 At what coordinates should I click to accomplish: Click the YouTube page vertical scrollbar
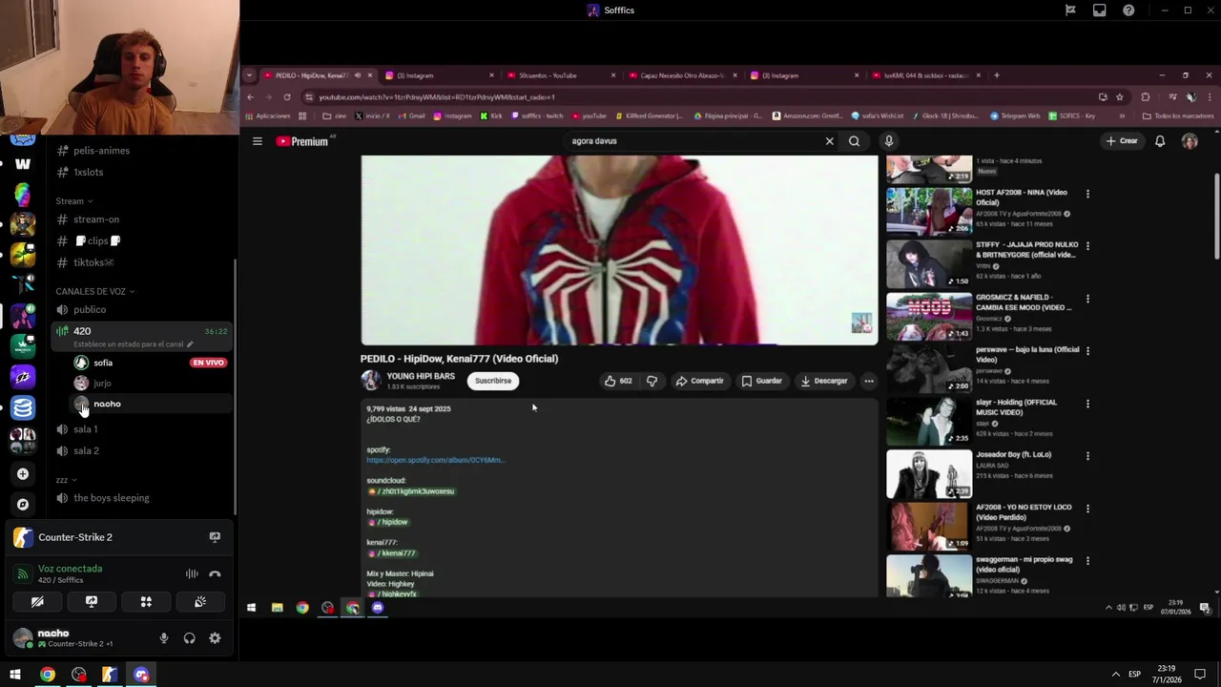tap(1216, 215)
